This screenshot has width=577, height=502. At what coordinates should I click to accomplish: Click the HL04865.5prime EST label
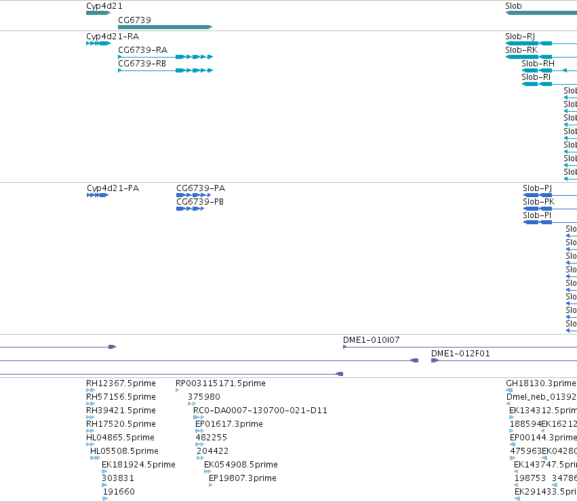120,438
